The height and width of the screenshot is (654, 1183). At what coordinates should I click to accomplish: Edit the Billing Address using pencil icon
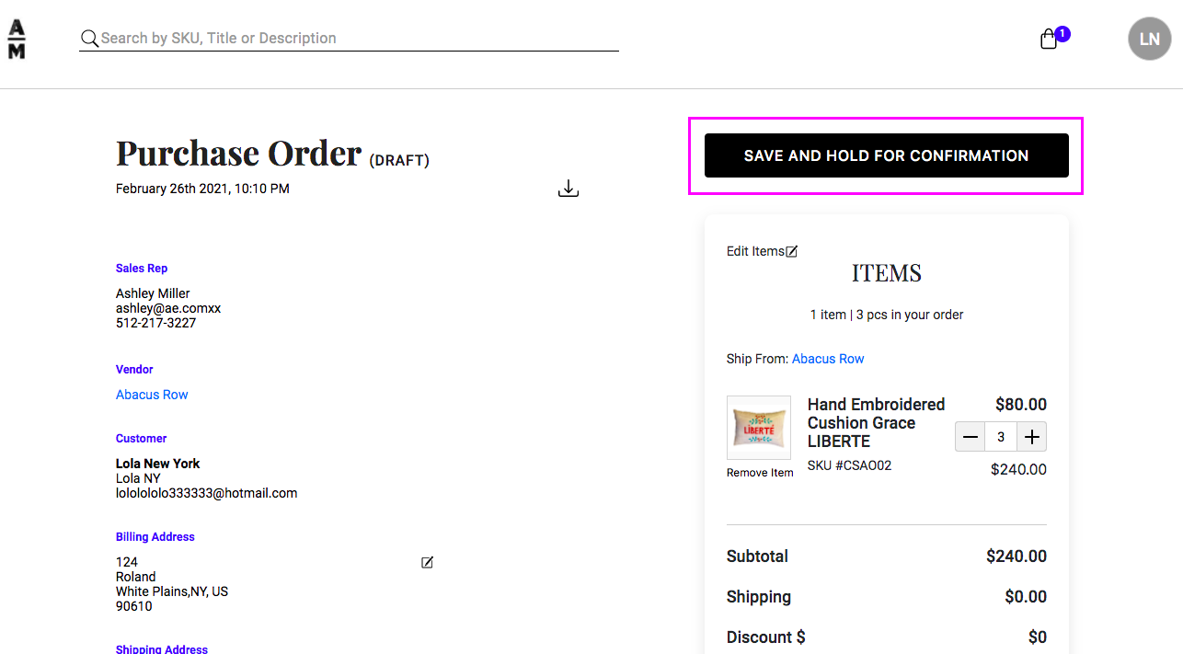click(427, 562)
